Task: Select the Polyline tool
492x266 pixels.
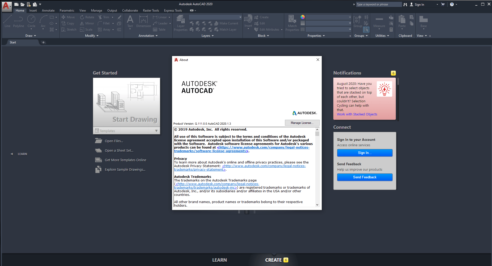Action: [x=19, y=21]
